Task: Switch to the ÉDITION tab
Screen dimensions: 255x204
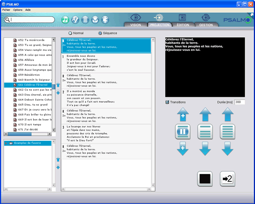Action: [x=183, y=25]
